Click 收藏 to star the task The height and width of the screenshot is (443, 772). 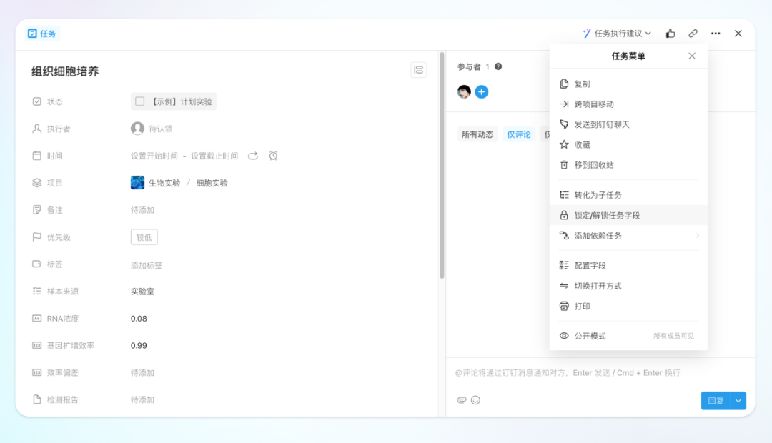[628, 145]
